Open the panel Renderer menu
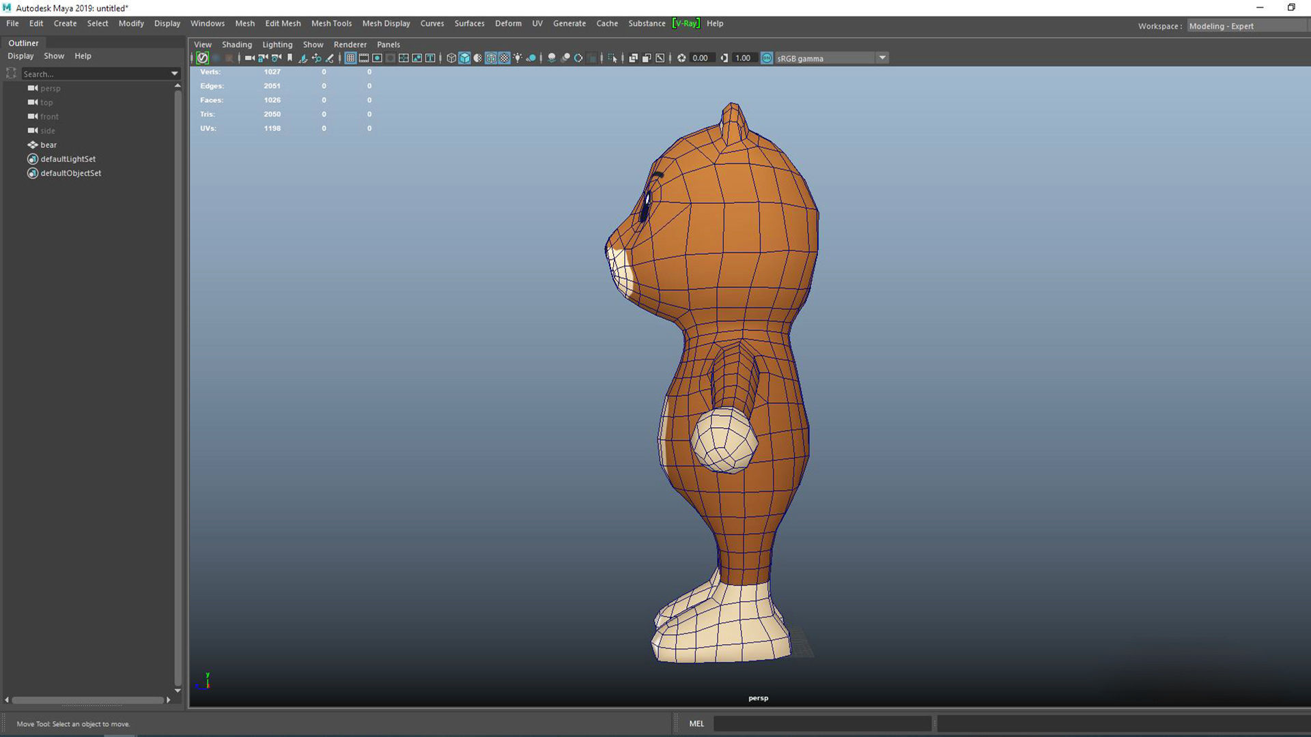 (350, 44)
